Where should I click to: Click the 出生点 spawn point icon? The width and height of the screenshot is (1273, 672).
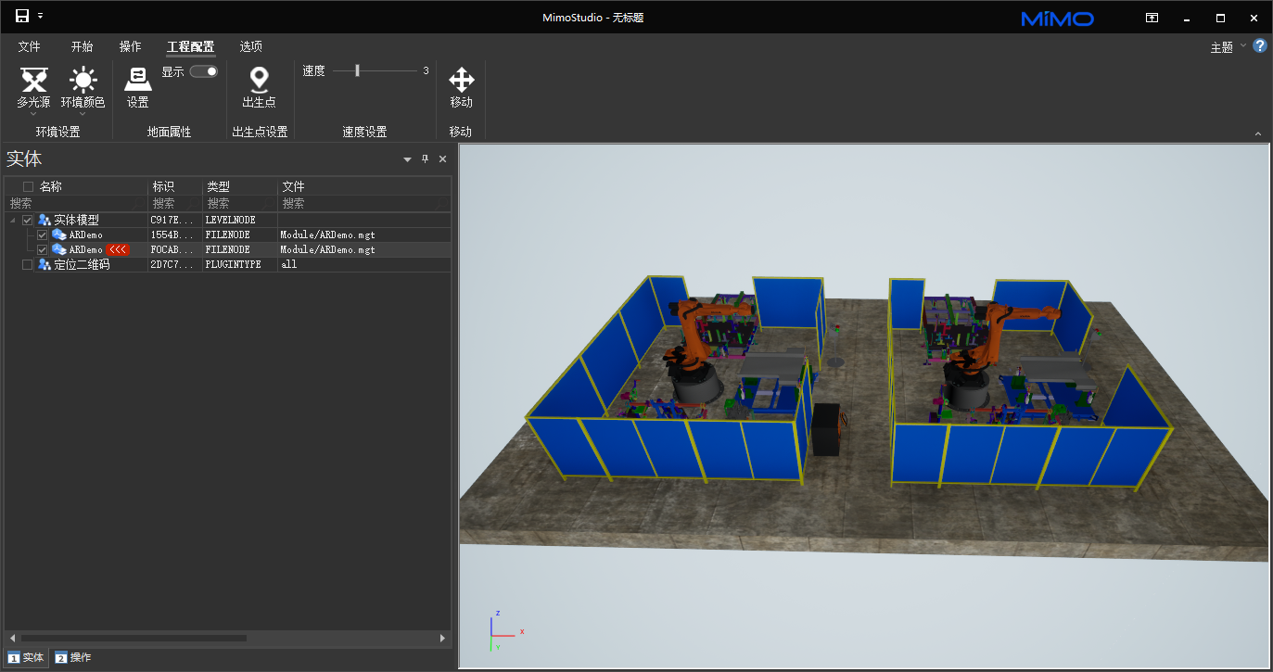(x=259, y=82)
